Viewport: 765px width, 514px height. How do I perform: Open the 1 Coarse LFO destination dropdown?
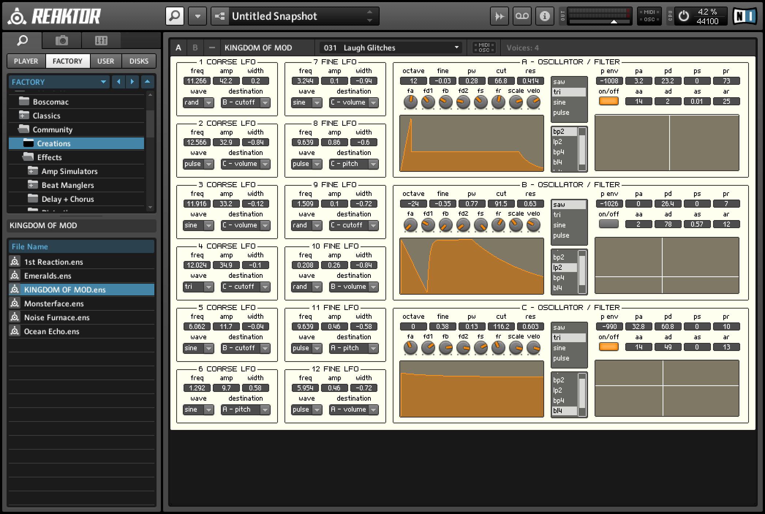click(x=245, y=102)
